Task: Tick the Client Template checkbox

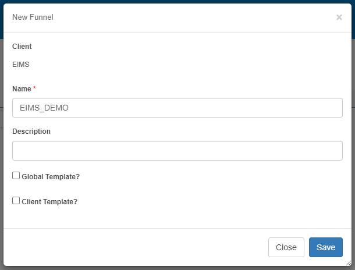Action: (16, 201)
